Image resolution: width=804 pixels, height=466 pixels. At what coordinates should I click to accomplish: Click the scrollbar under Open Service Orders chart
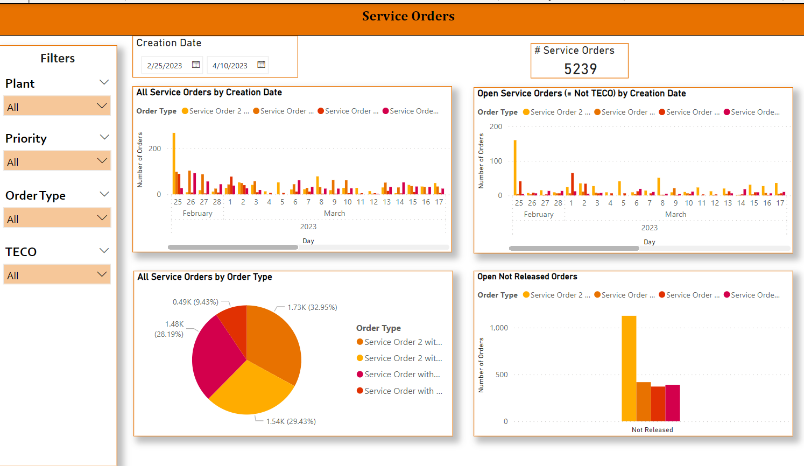pos(574,249)
